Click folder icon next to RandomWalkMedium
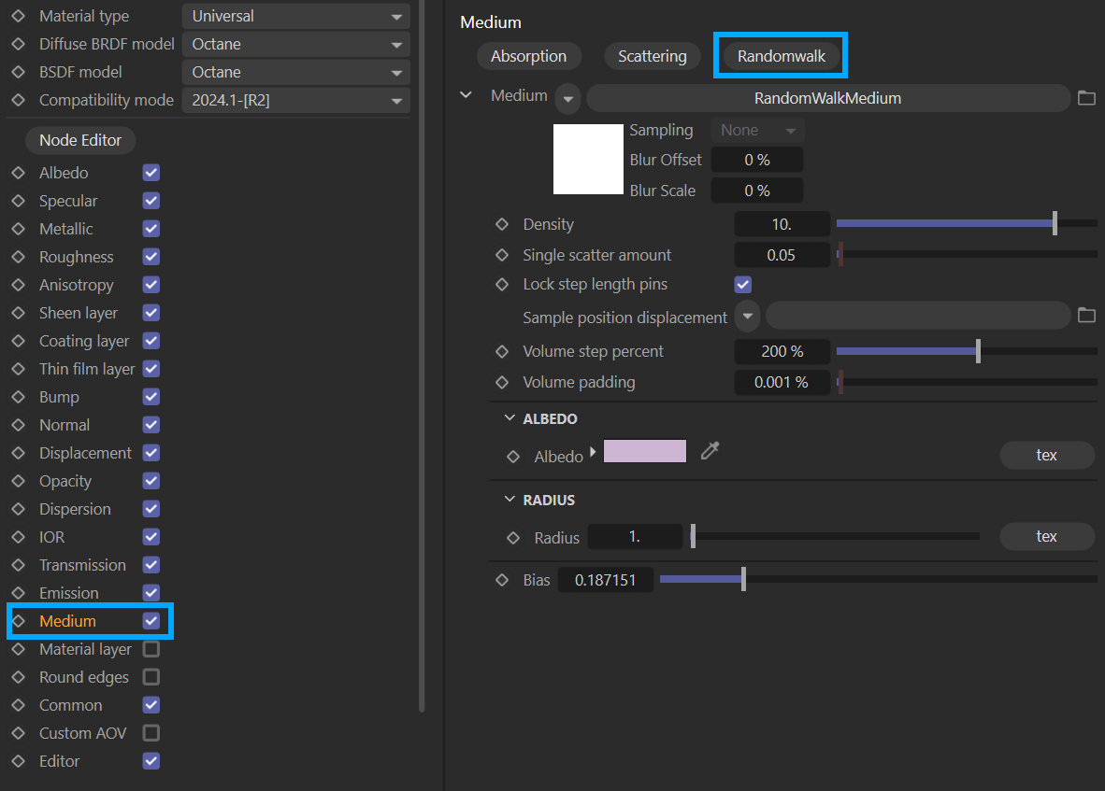1105x791 pixels. pos(1085,98)
